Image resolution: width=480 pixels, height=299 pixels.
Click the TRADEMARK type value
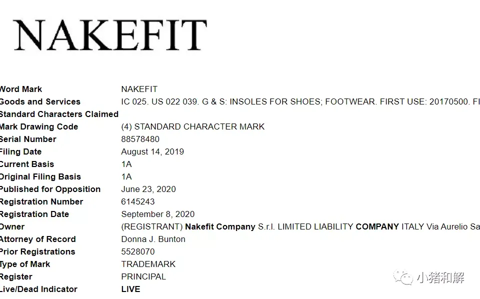148,264
